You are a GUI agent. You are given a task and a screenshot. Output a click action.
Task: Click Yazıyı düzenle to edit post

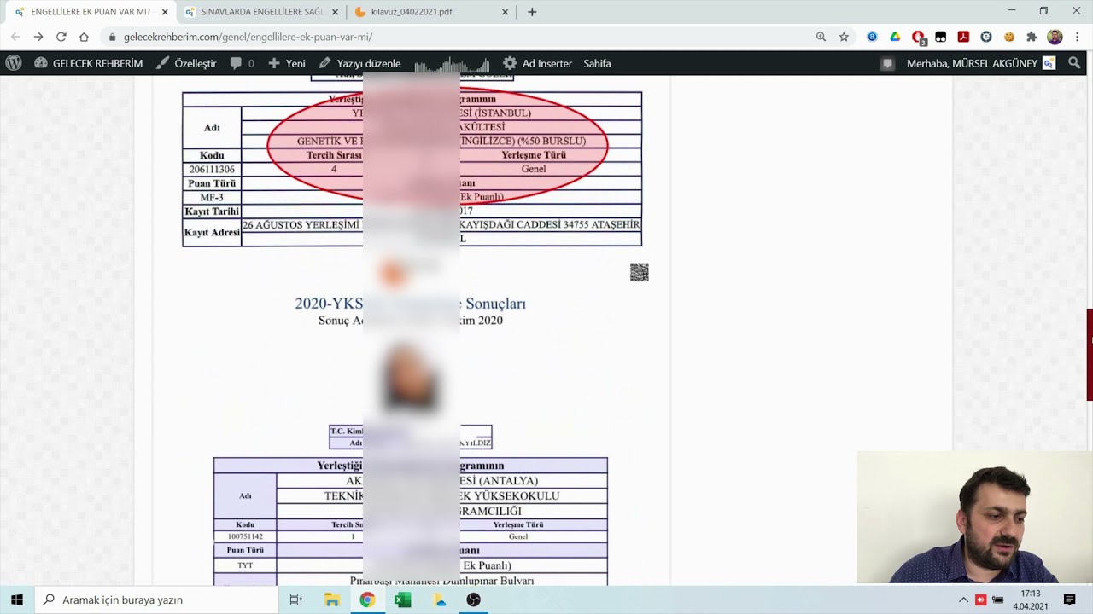[359, 63]
